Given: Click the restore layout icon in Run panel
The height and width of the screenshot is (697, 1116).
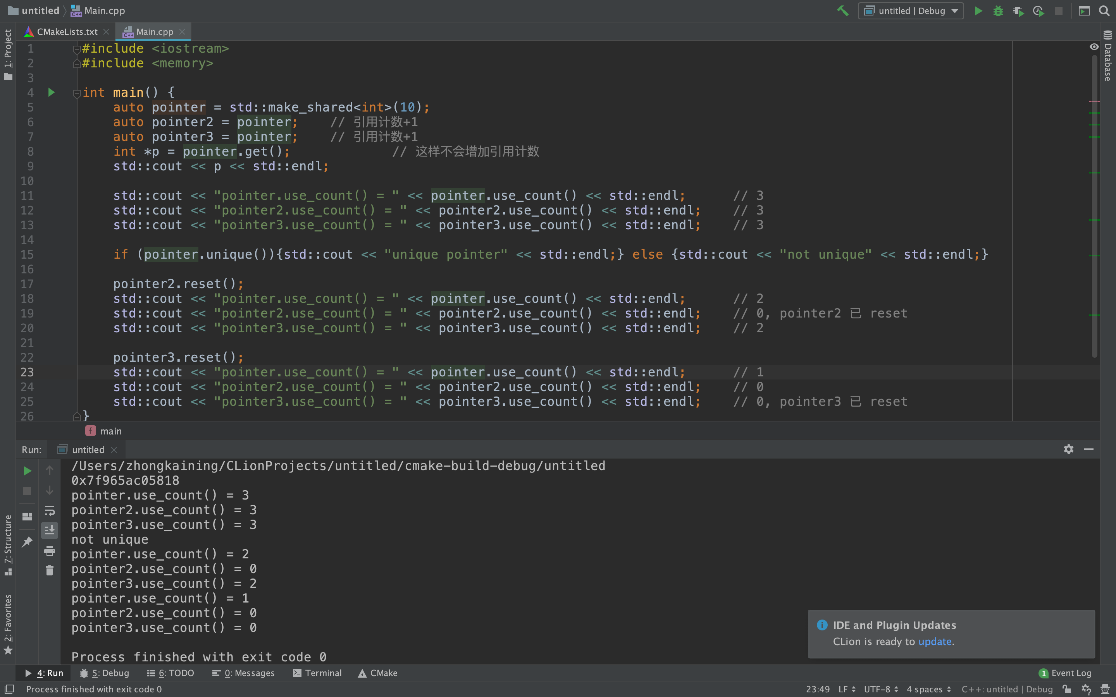Looking at the screenshot, I should (x=27, y=516).
